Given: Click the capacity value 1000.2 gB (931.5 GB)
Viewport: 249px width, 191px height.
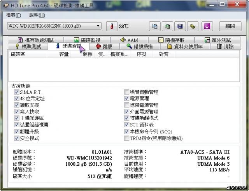Looking at the screenshot, I should (89, 164).
